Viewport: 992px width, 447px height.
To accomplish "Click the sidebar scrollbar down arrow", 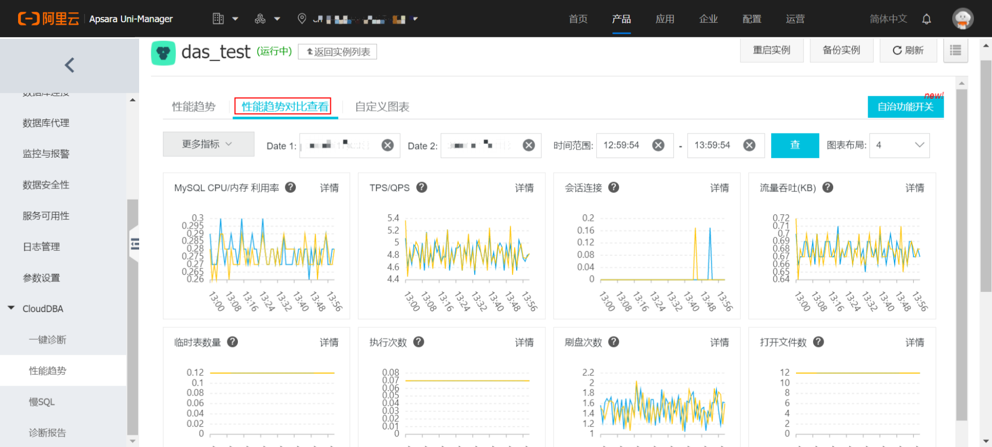I will coord(132,441).
